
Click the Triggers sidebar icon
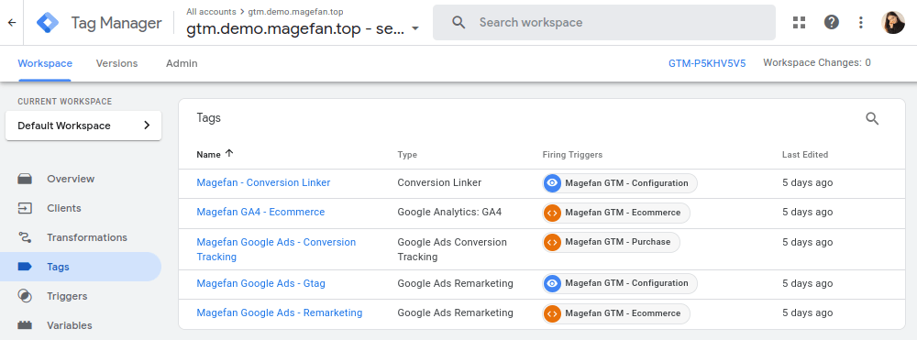tap(25, 296)
